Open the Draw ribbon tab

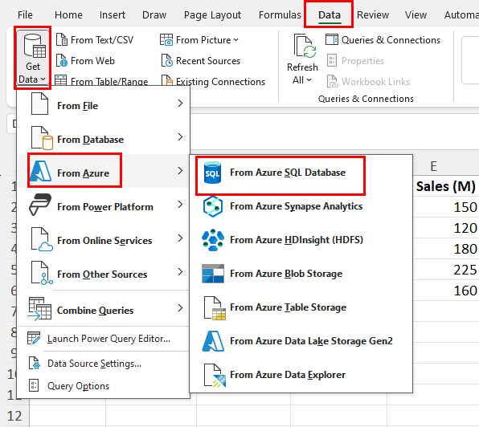tap(154, 14)
